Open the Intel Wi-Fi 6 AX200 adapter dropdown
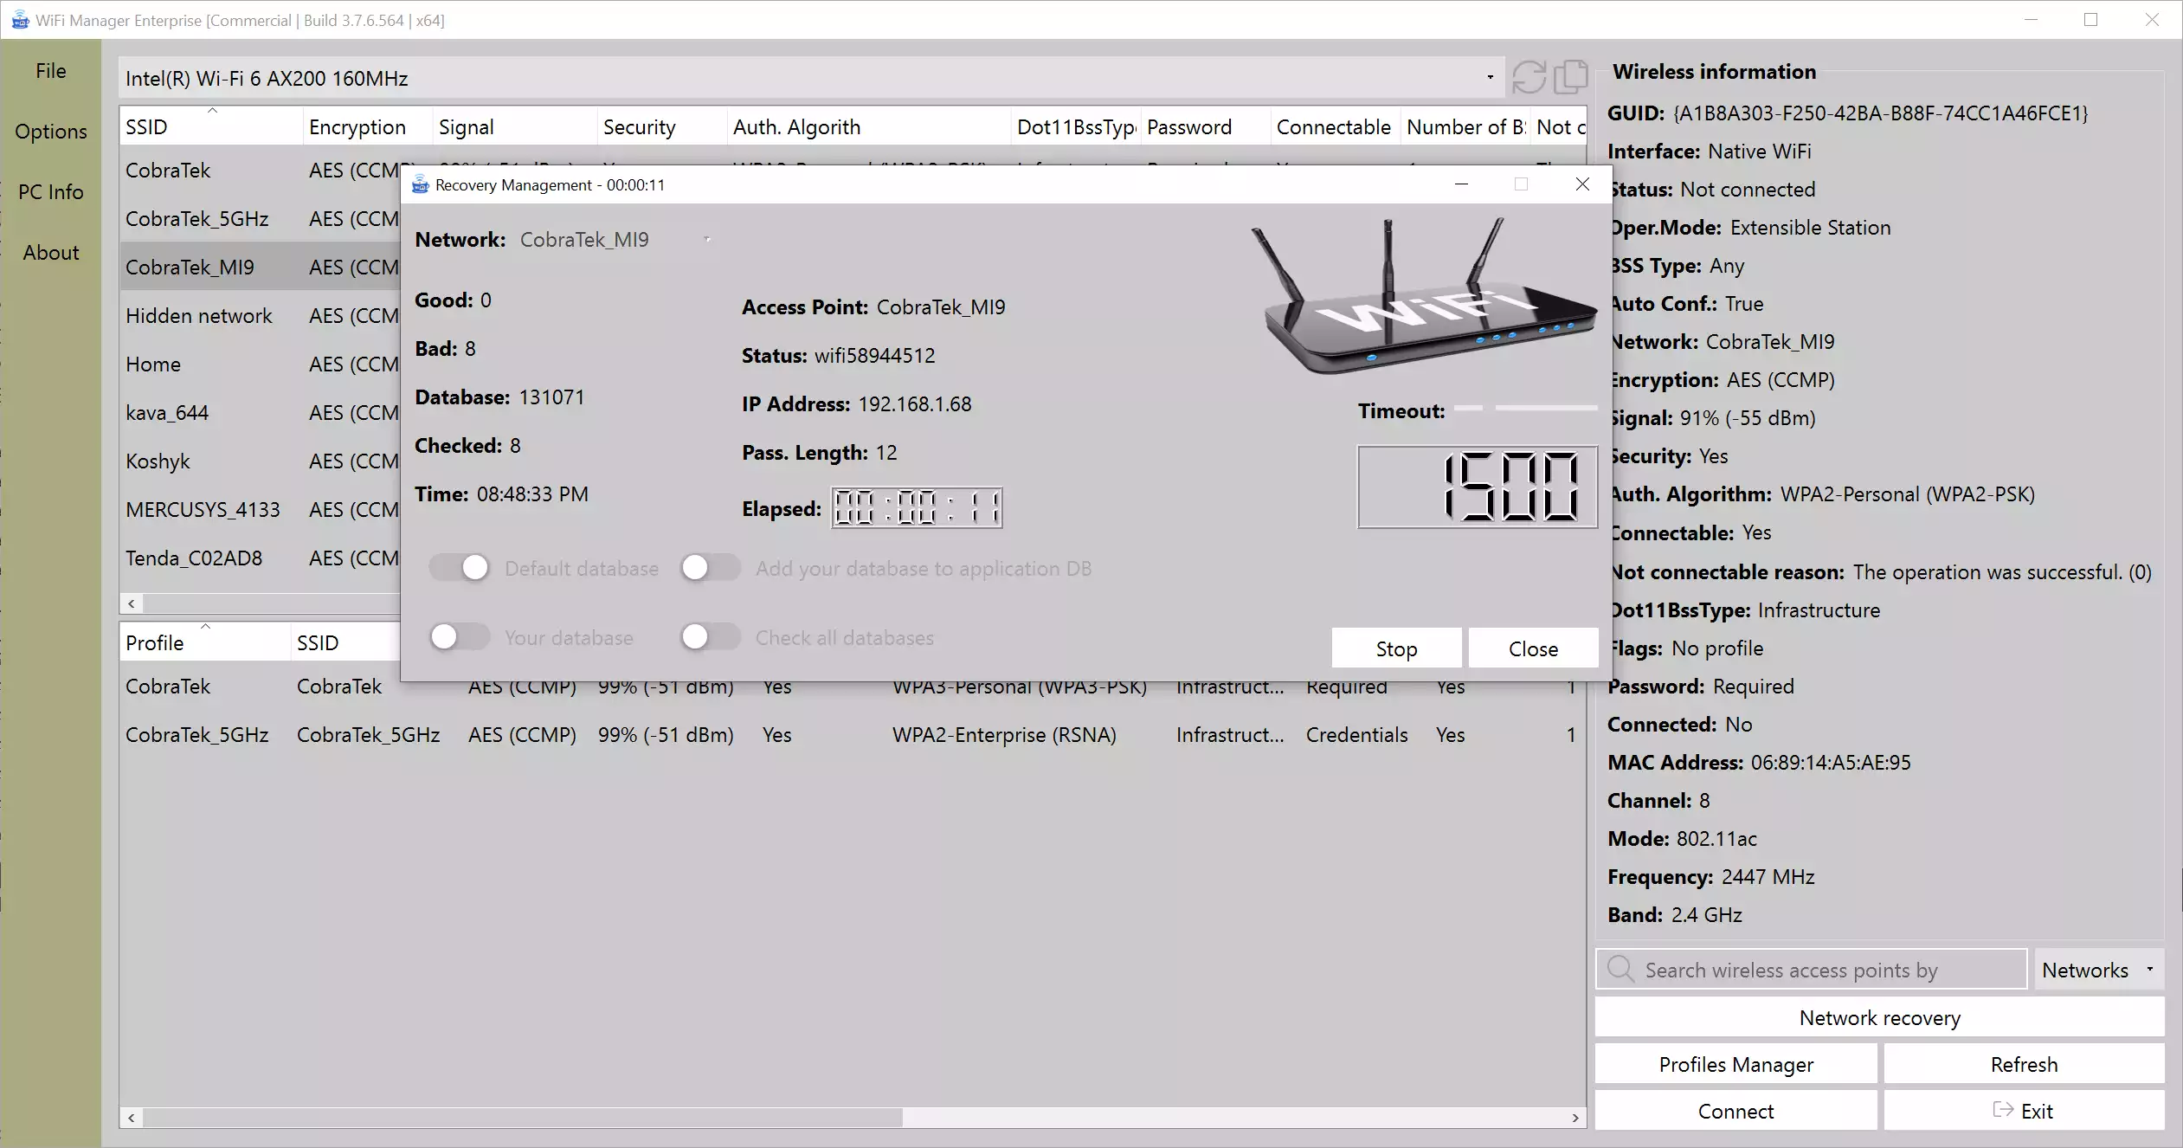The height and width of the screenshot is (1148, 2183). 811,78
